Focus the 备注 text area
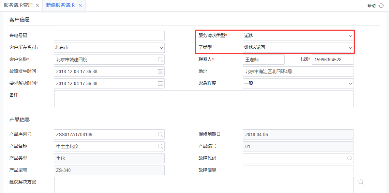 [x=204, y=99]
